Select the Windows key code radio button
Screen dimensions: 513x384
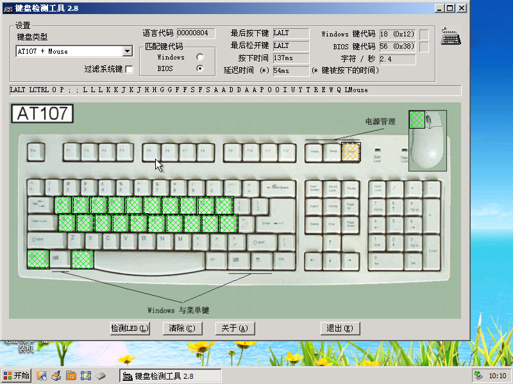pyautogui.click(x=200, y=57)
